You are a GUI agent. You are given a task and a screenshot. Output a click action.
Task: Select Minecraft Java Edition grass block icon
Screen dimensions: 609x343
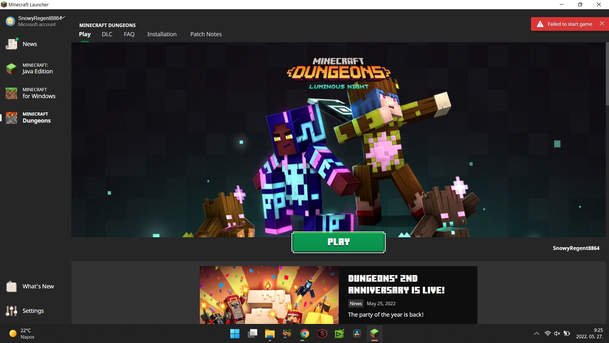point(11,69)
